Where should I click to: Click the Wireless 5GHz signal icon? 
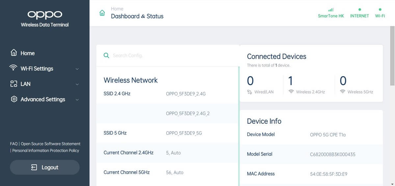tap(343, 92)
